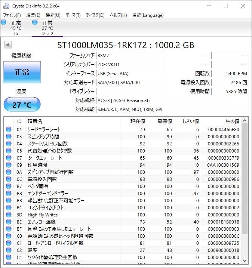The image size is (252, 268).
Task: Click the status icon for row C0 電源断による磁気ヘッド退避回数
Action: 9,236
